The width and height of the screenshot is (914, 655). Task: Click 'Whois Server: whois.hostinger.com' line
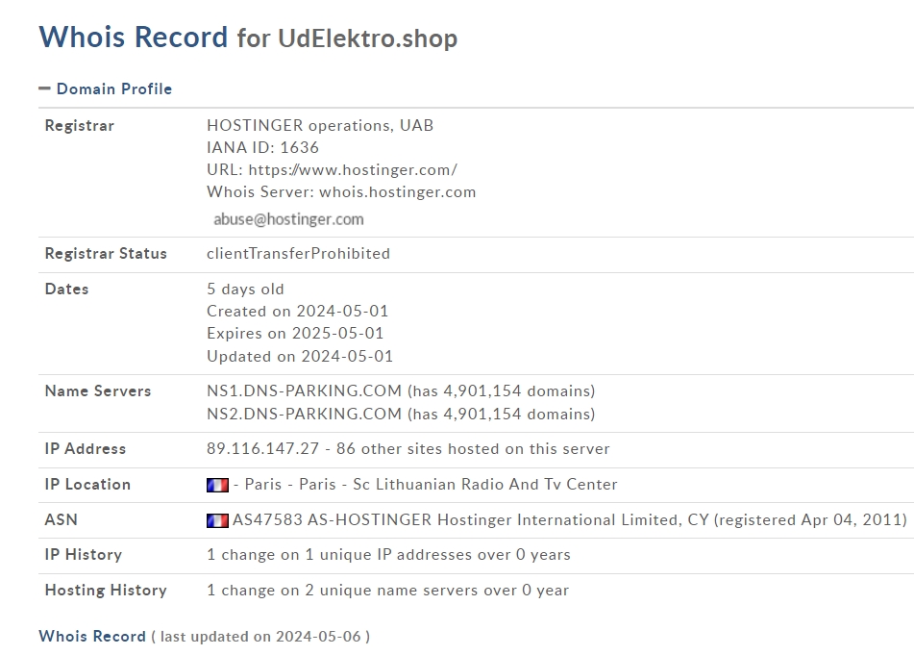pyautogui.click(x=341, y=192)
